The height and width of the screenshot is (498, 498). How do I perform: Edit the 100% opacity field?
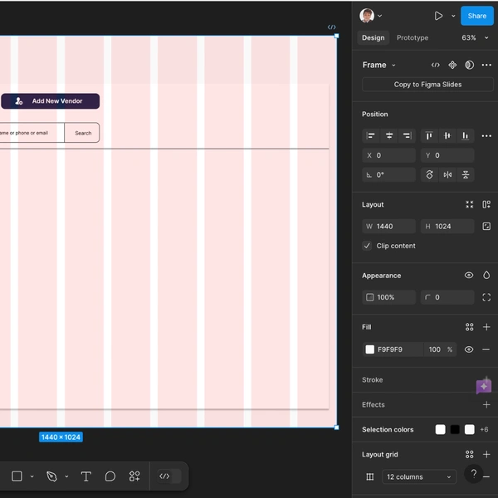388,297
